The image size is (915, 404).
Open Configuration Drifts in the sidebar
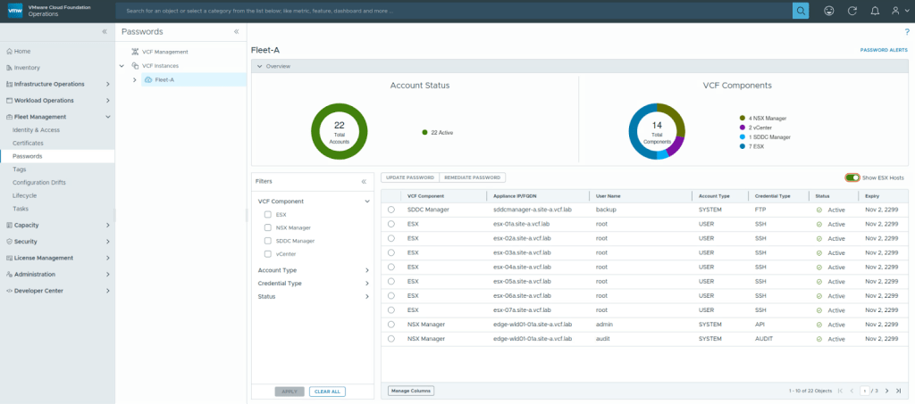pyautogui.click(x=39, y=182)
